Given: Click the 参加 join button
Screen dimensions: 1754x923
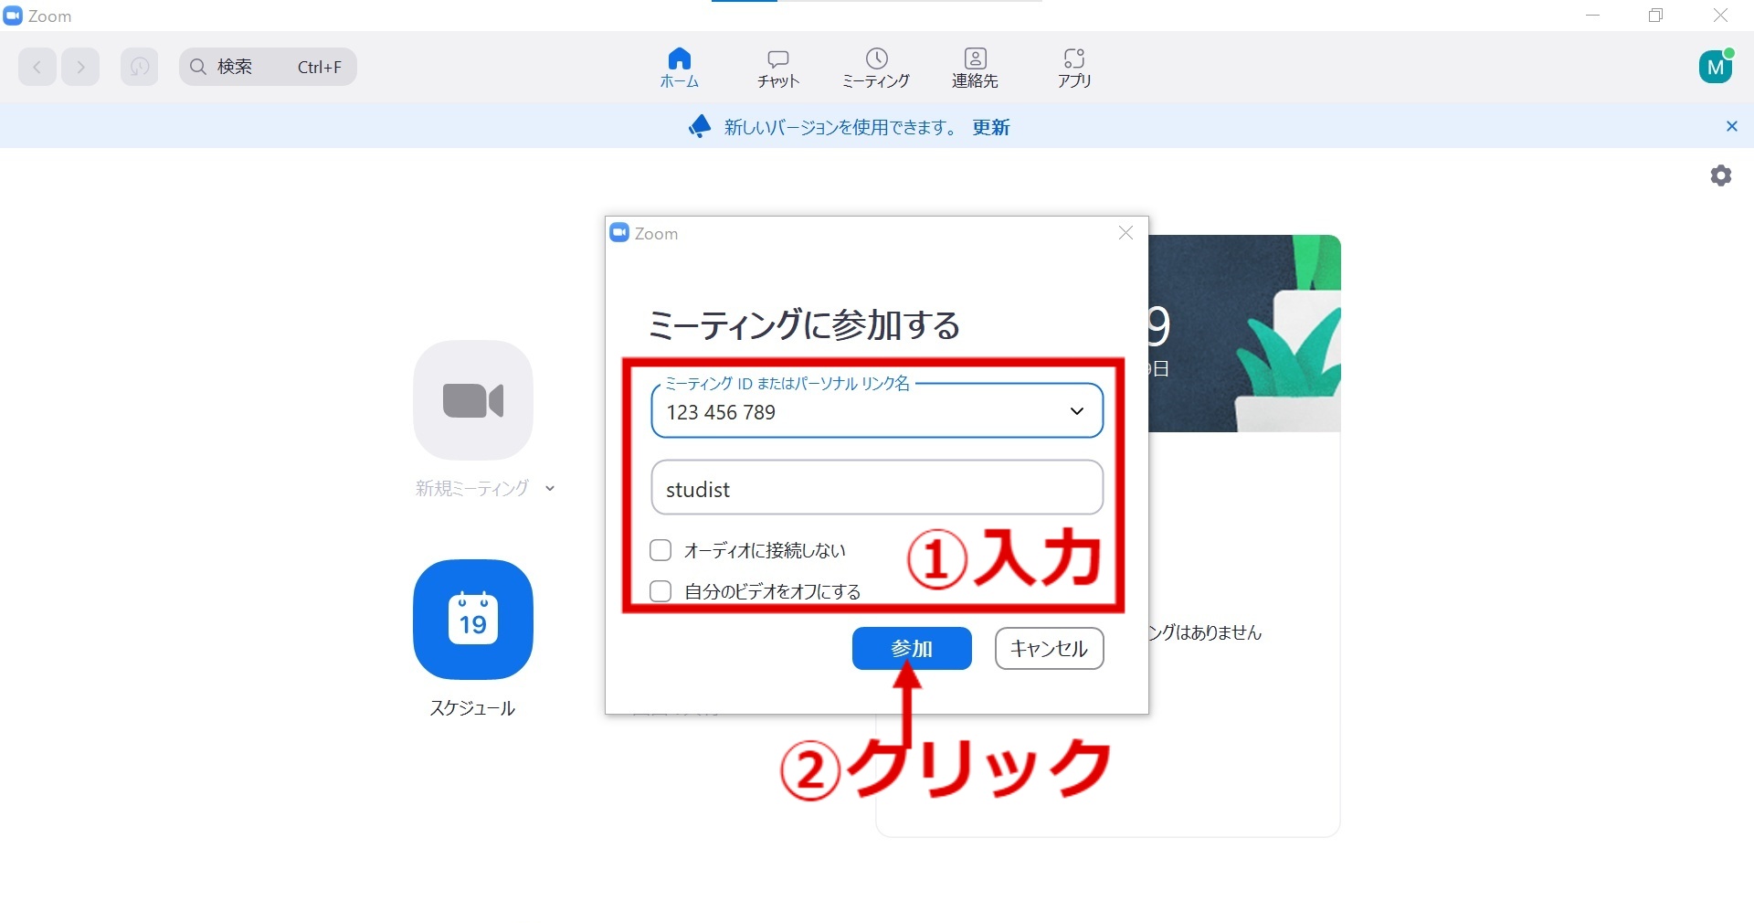Looking at the screenshot, I should 912,648.
